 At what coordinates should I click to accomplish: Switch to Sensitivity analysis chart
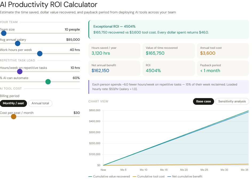click(232, 102)
